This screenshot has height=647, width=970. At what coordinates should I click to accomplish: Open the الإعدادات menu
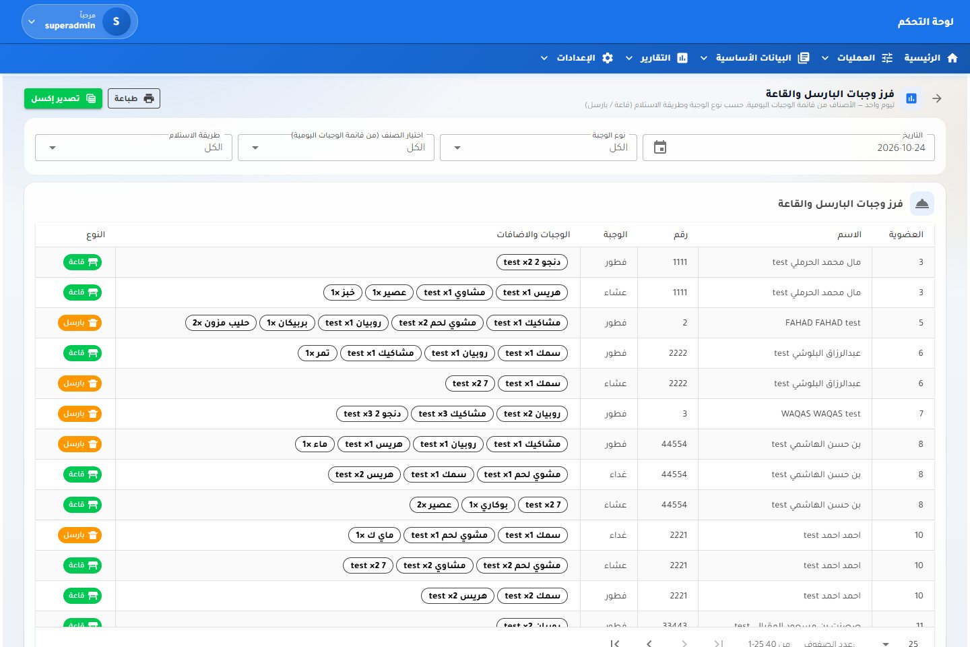pyautogui.click(x=577, y=58)
